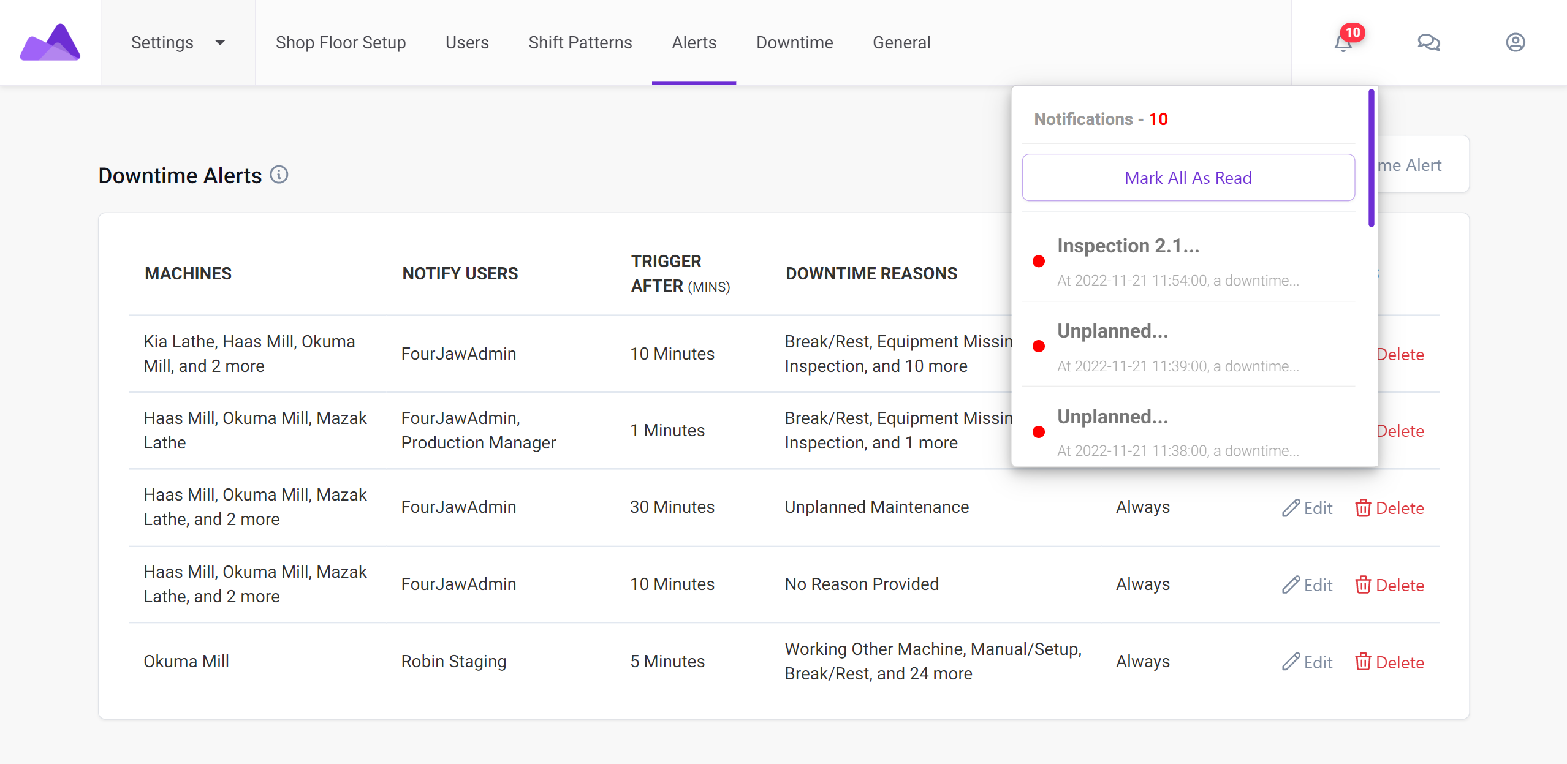Screen dimensions: 1567x764
Task: Click 'Haas Mill, Okuma Mill, Mazak Lathe' machines cell
Action: [255, 430]
